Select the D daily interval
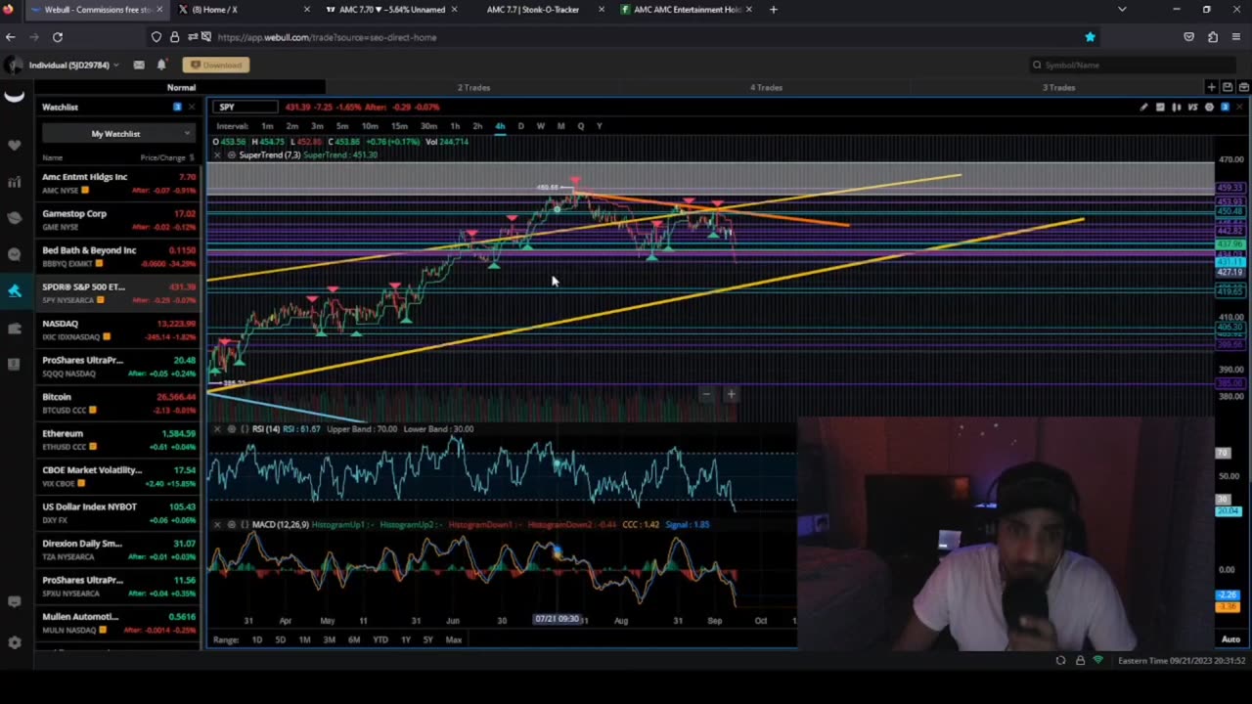Viewport: 1252px width, 704px height. tap(520, 126)
